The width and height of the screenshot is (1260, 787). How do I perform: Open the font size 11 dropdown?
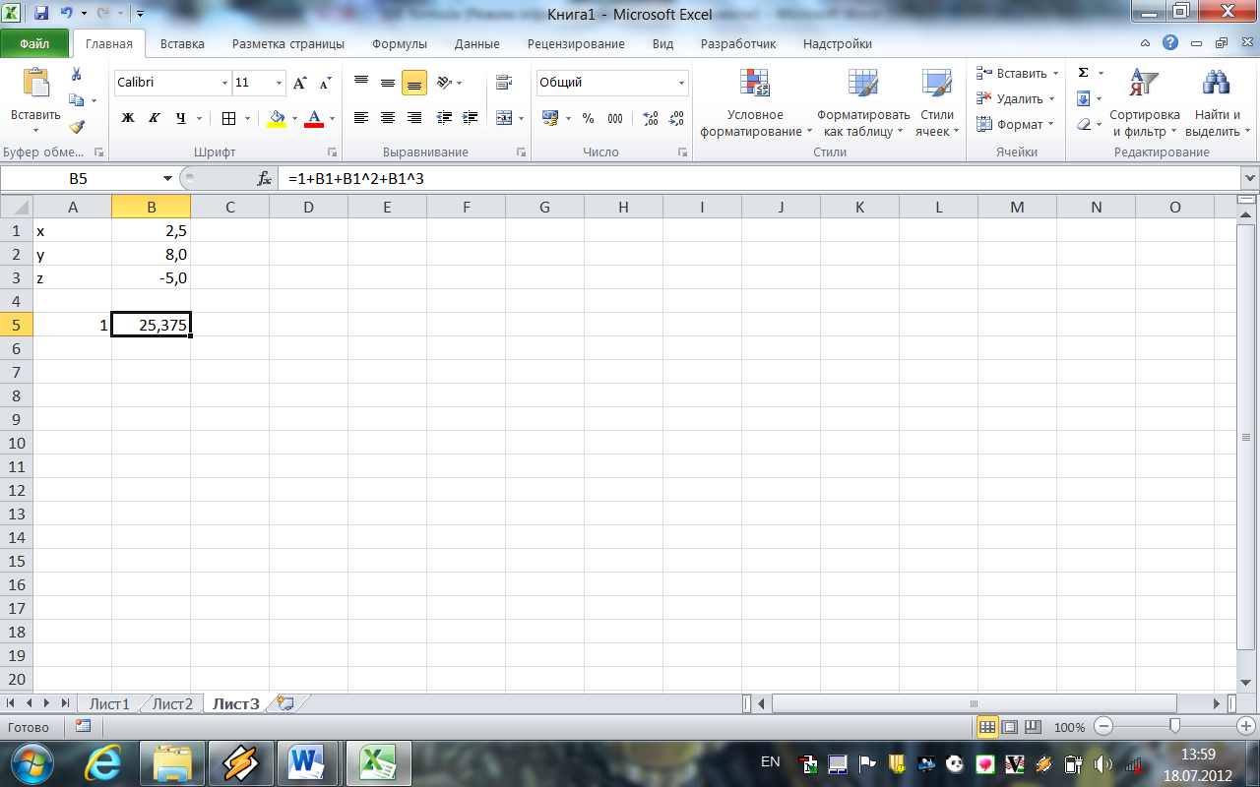(x=279, y=83)
